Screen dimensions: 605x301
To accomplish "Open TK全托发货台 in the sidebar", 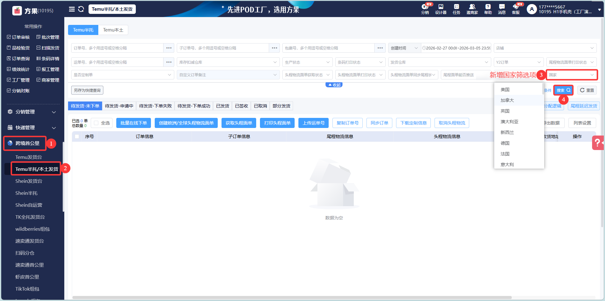I will 30,217.
